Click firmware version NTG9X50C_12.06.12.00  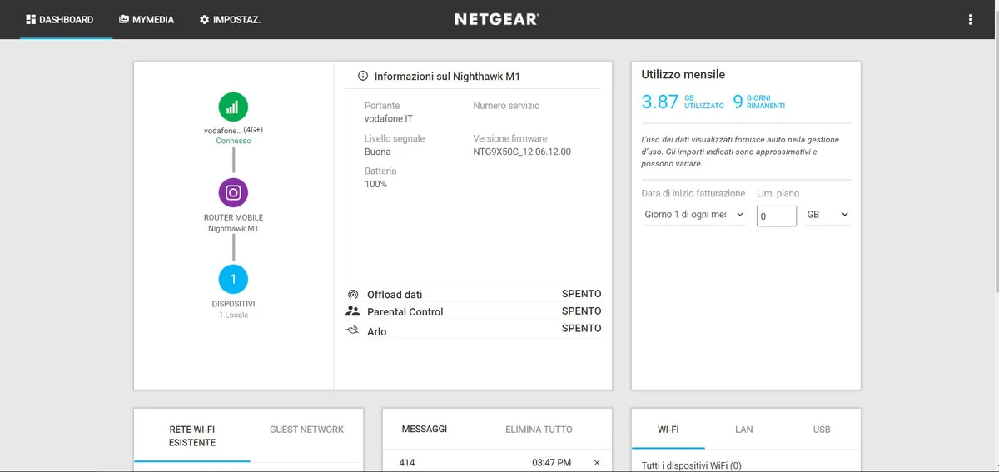pyautogui.click(x=522, y=152)
